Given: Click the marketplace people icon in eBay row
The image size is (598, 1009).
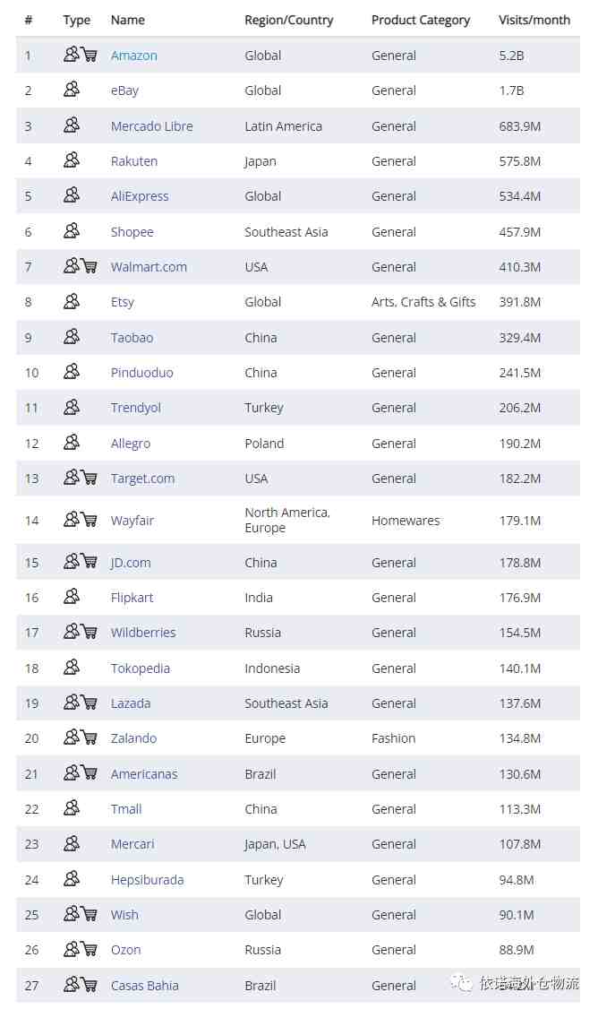Looking at the screenshot, I should tap(72, 90).
